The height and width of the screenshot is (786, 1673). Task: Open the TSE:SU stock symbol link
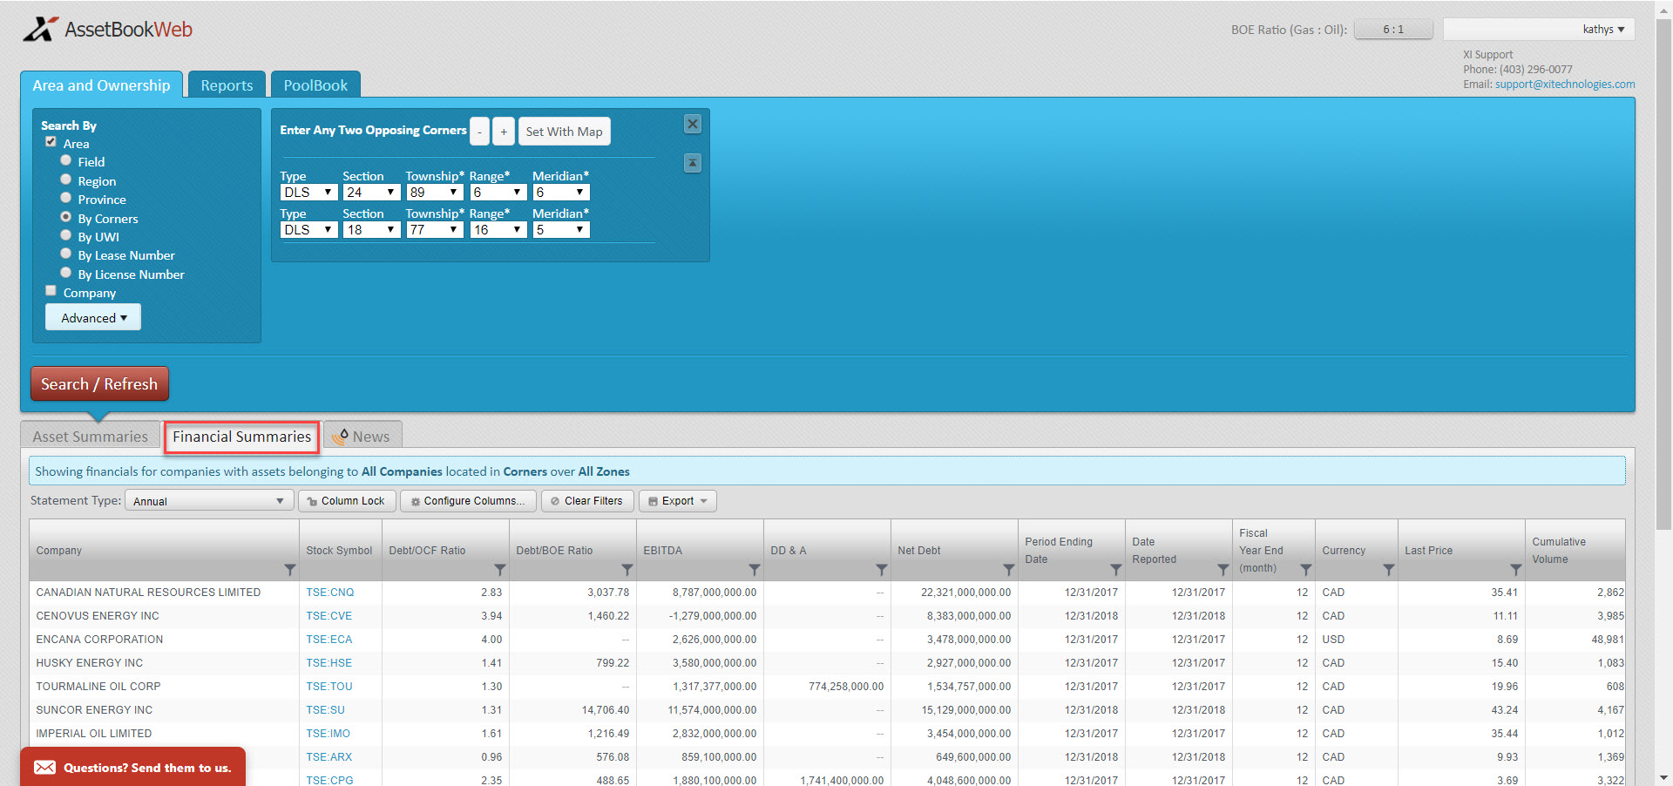(326, 710)
